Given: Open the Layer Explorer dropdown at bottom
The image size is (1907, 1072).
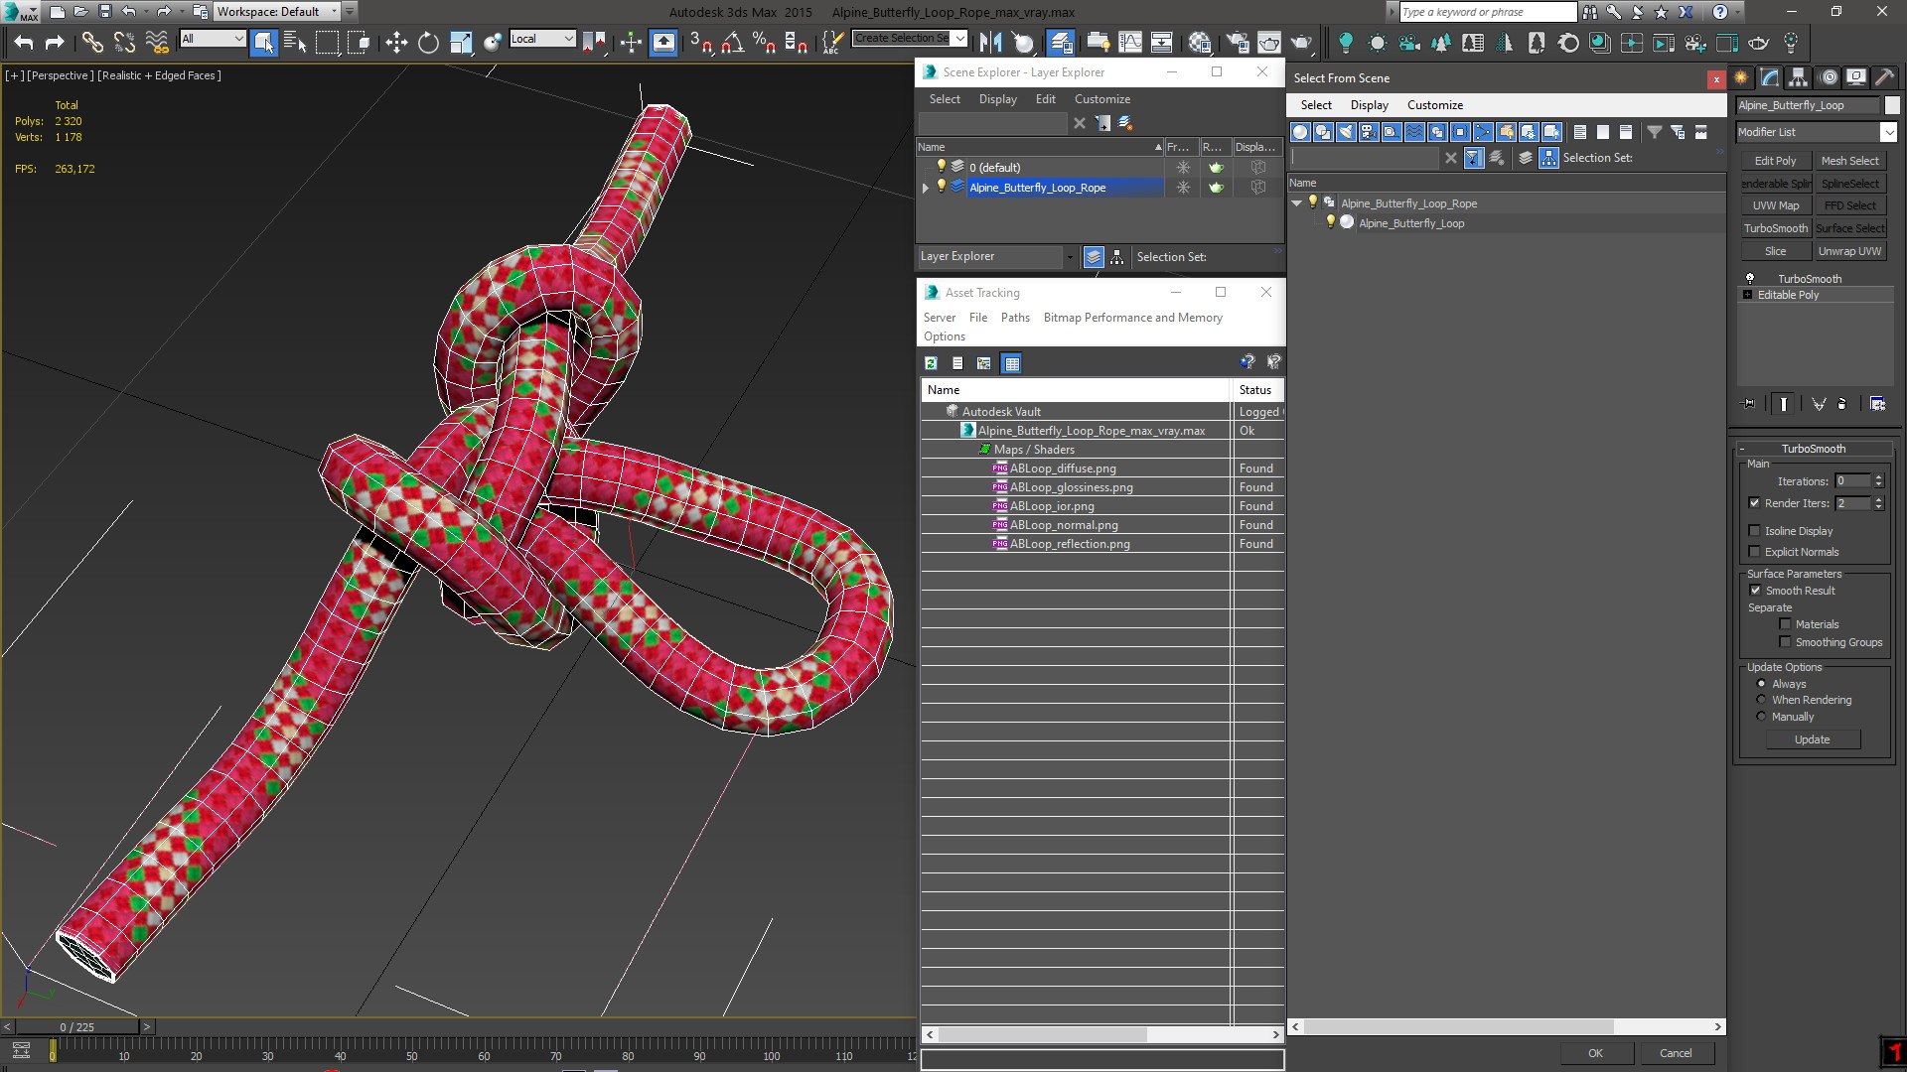Looking at the screenshot, I should (997, 257).
